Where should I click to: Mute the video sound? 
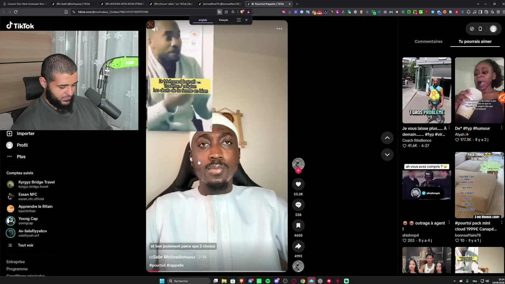click(155, 29)
